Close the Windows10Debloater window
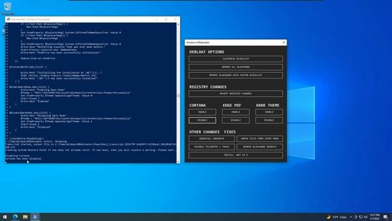392x221 pixels. tap(284, 42)
